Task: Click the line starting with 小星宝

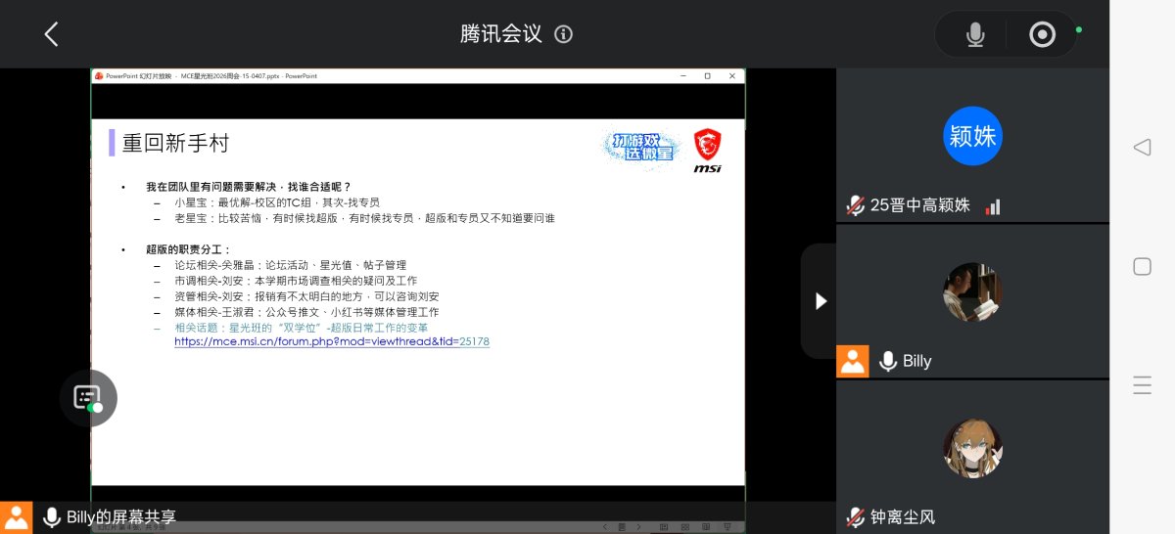Action: point(277,202)
